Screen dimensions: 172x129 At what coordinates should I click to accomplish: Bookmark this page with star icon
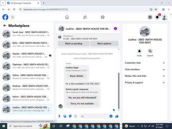(156, 9)
